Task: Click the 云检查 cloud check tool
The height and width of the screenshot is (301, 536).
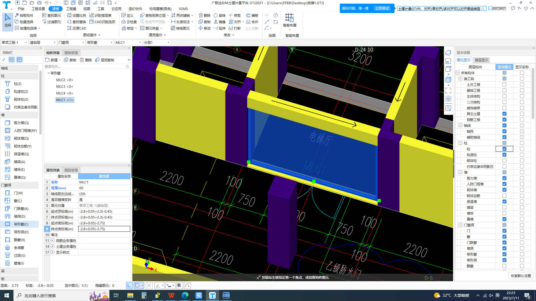Action: [x=129, y=22]
